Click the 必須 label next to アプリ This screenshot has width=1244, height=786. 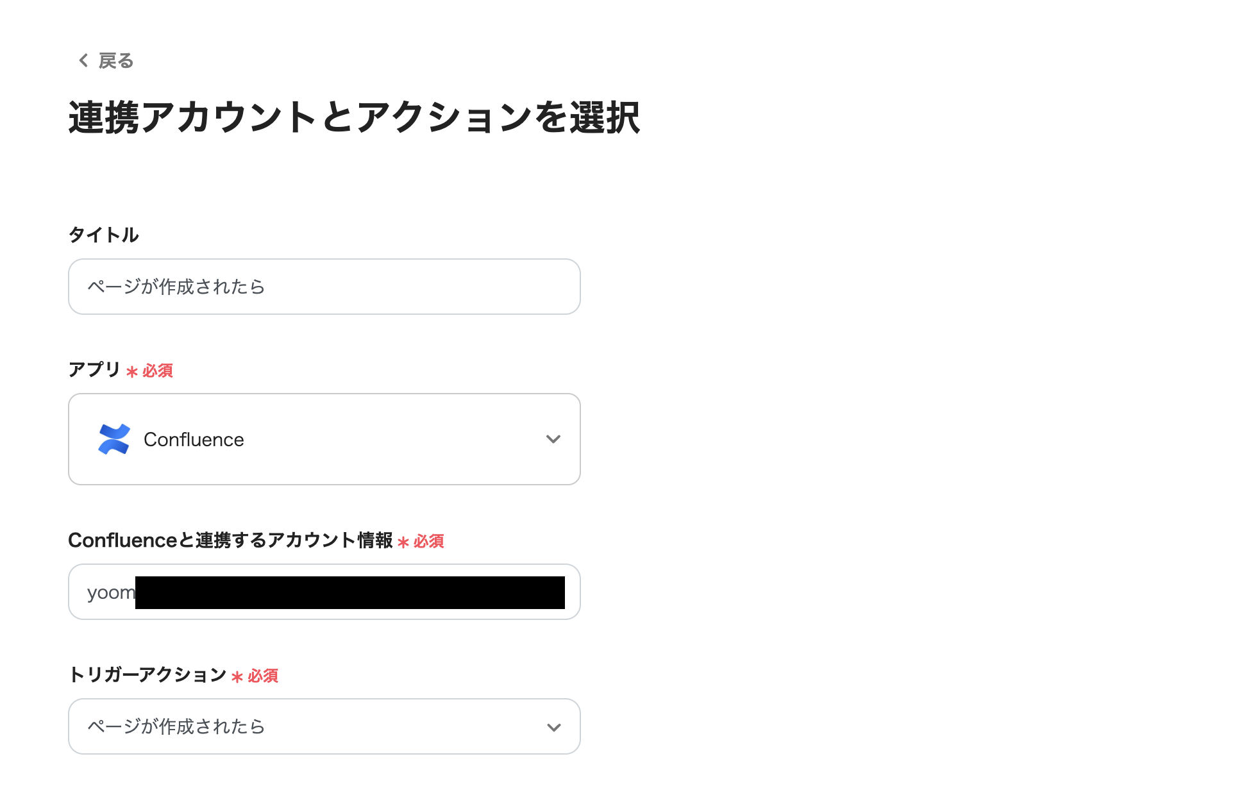pyautogui.click(x=155, y=371)
